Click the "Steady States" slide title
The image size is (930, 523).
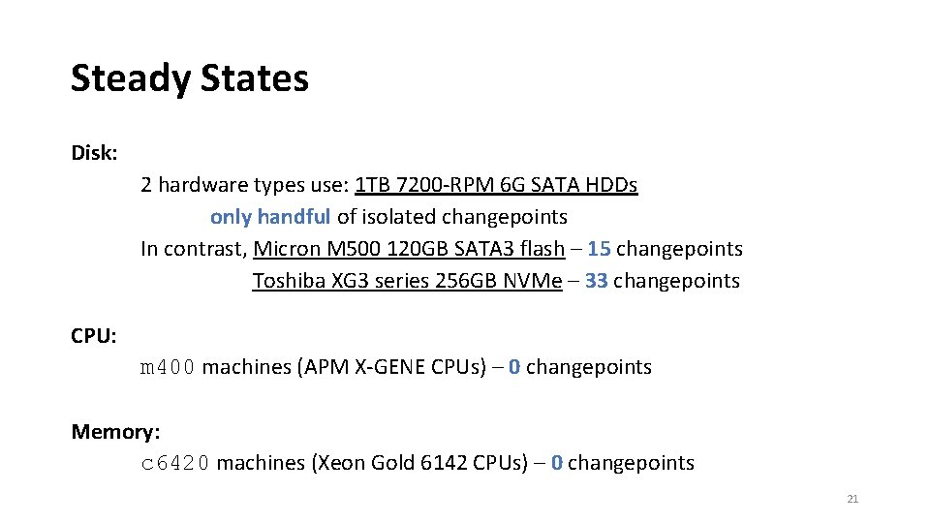190,78
